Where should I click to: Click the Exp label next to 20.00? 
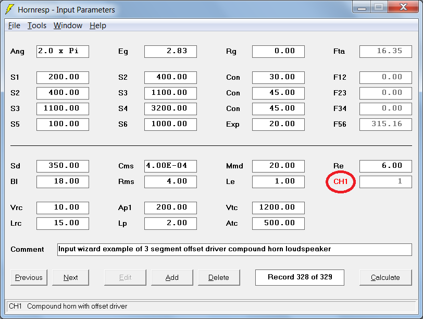(232, 125)
